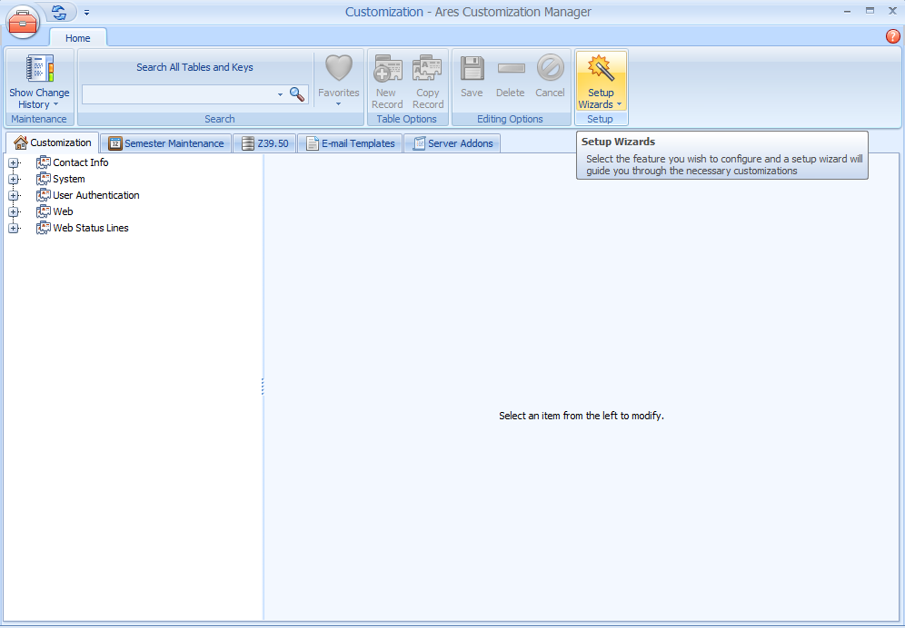Select the Home ribbon tab
This screenshot has height=628, width=905.
(x=77, y=37)
